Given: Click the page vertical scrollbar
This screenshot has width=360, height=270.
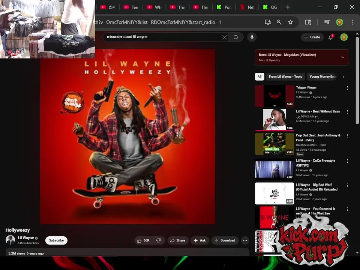Looking at the screenshot, I should (x=357, y=80).
